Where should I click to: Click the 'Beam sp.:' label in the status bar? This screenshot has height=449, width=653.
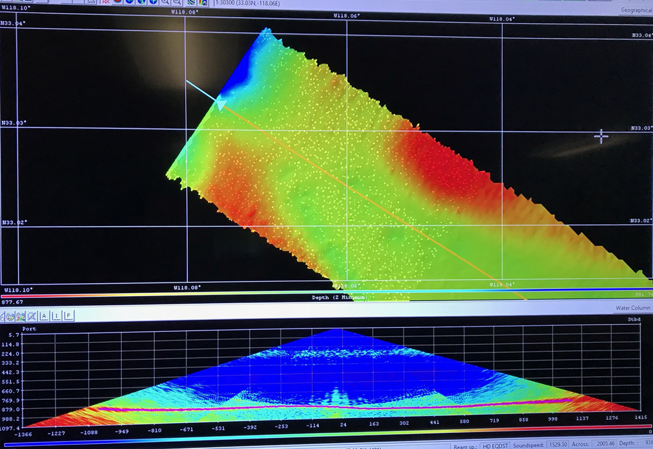(466, 446)
